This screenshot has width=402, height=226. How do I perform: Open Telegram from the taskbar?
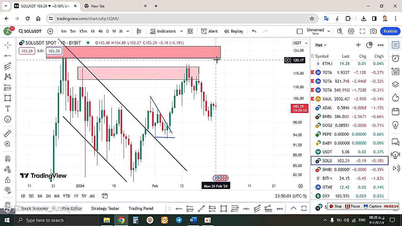(x=179, y=220)
